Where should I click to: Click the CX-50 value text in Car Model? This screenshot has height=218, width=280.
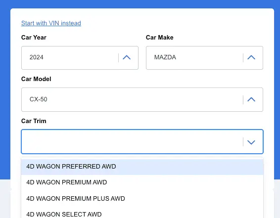39,99
